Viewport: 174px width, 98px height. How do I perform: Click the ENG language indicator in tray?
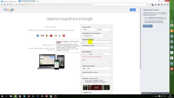(165, 96)
